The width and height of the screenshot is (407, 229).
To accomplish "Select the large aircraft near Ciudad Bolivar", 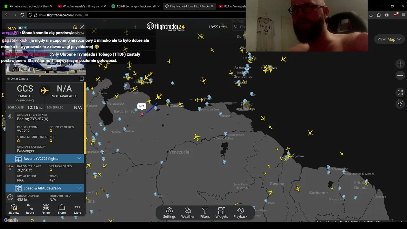I will point(197,137).
